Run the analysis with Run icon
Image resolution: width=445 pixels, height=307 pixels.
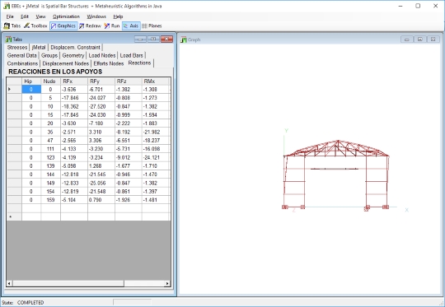(112, 26)
